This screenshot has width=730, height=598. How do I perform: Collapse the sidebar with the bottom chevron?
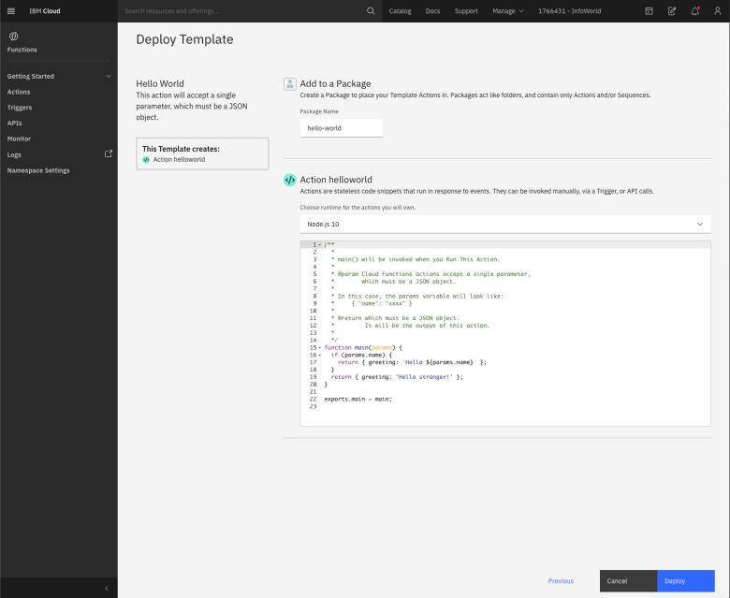point(106,588)
